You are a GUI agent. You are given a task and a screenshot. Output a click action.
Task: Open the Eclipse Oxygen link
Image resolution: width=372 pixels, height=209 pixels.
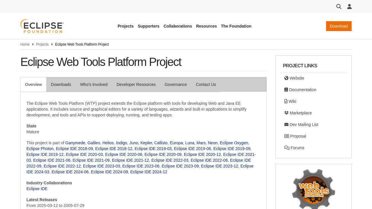coord(234,143)
